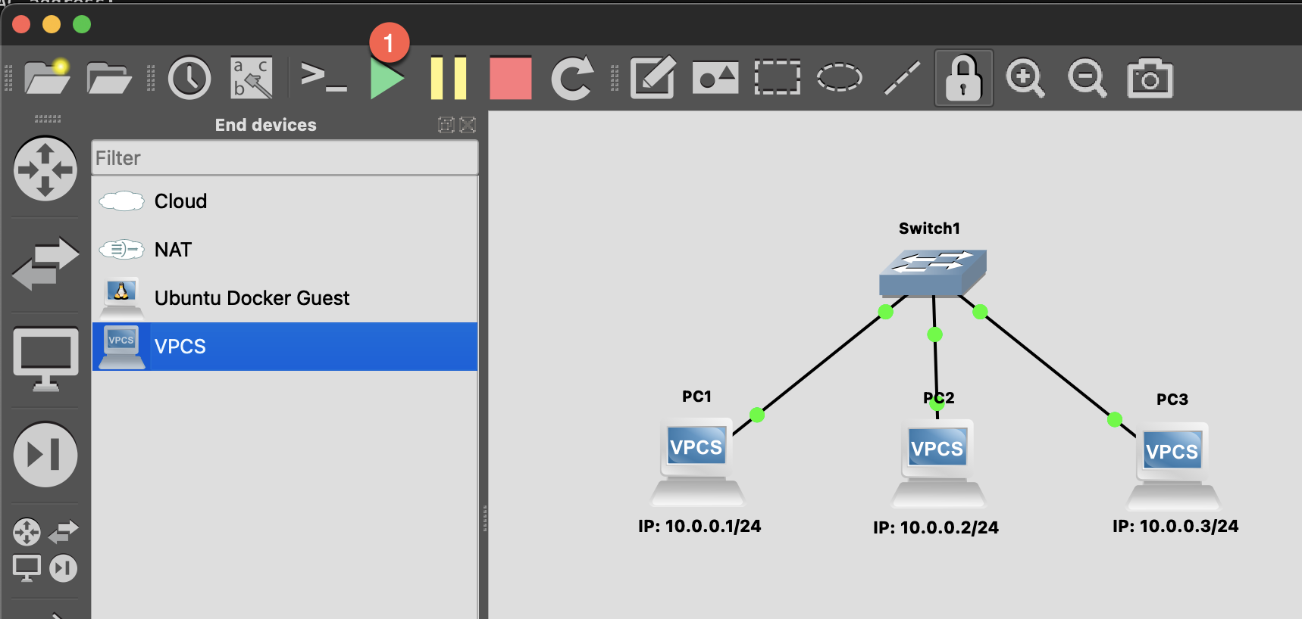Click the add note icon
Screen dimensions: 1302x619
653,78
